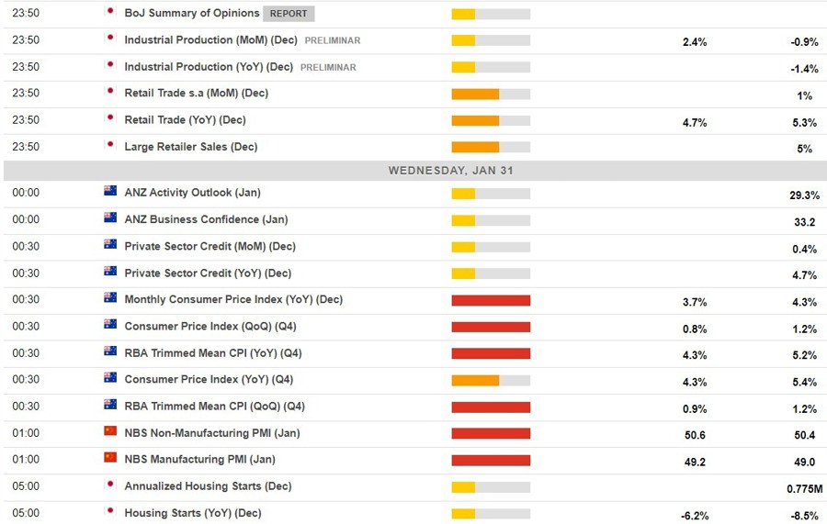Click the Australia flag for Private Sector Credit (MoM)
The height and width of the screenshot is (524, 827).
[x=110, y=244]
